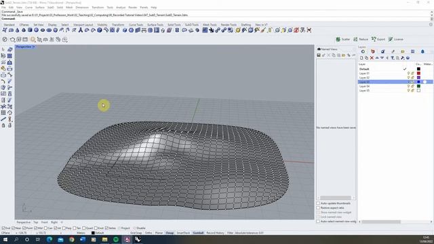Click the Command input line
Screen dimensions: 434x244
coord(216,19)
